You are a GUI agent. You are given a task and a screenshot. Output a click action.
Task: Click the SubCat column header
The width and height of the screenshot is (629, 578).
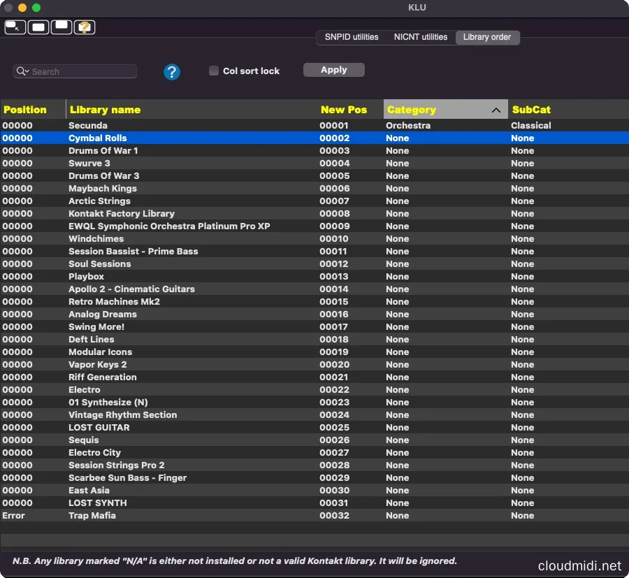[x=531, y=110]
